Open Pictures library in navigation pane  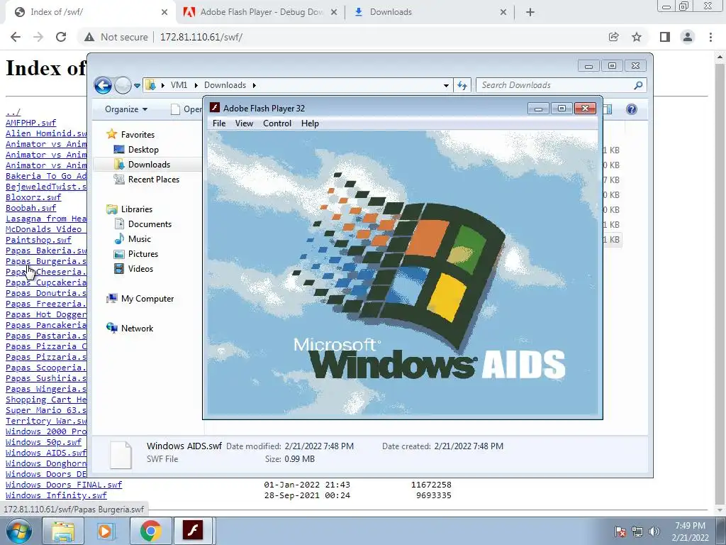(143, 254)
